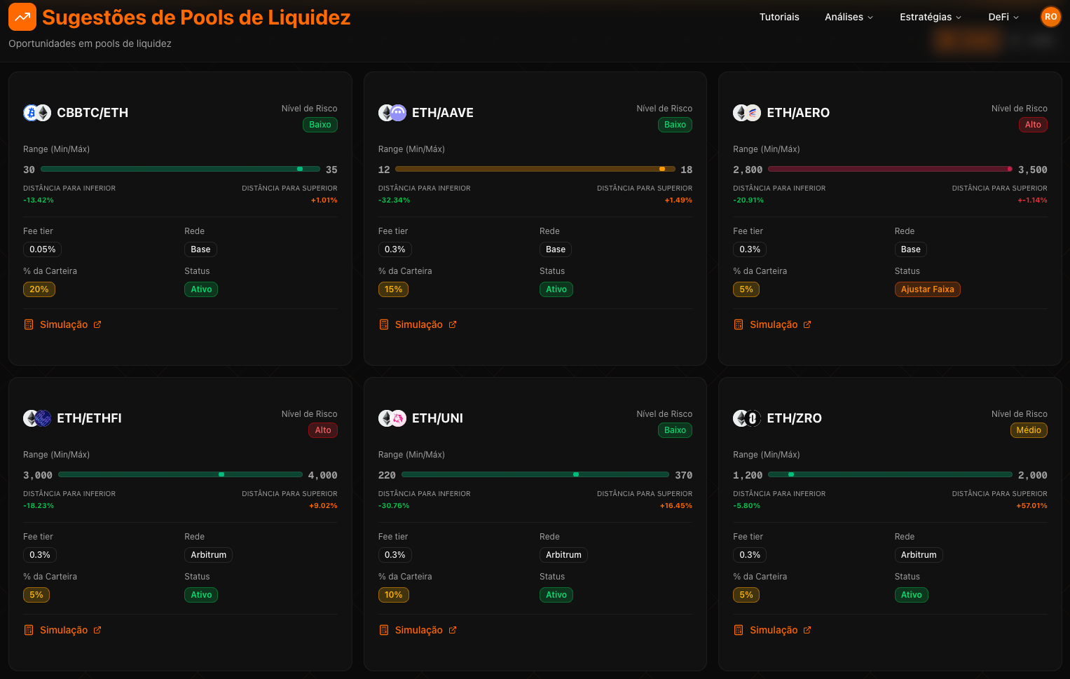Click external-link icon in ETH/UNI Simulação
The width and height of the screenshot is (1070, 679).
point(453,630)
